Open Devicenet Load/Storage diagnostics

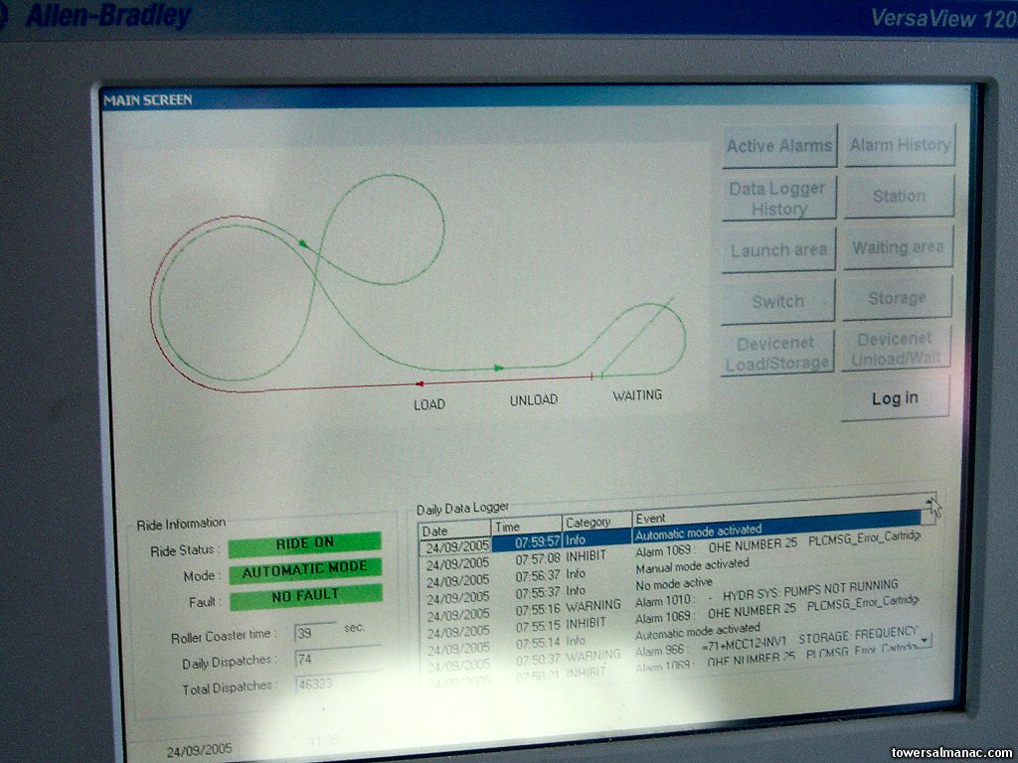(x=777, y=354)
